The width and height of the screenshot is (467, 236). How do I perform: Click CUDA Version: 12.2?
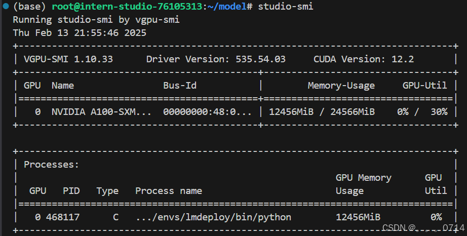(x=363, y=59)
